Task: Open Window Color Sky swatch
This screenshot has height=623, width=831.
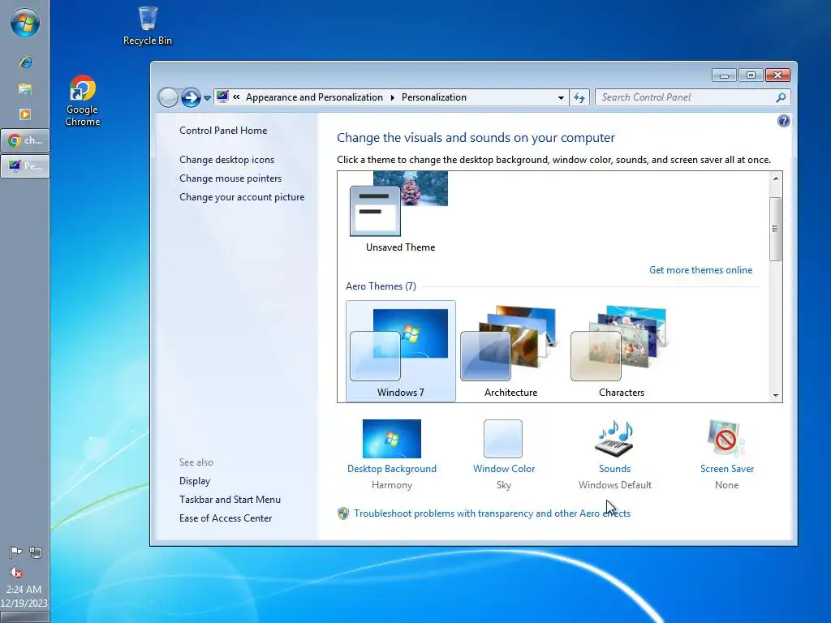Action: point(503,439)
